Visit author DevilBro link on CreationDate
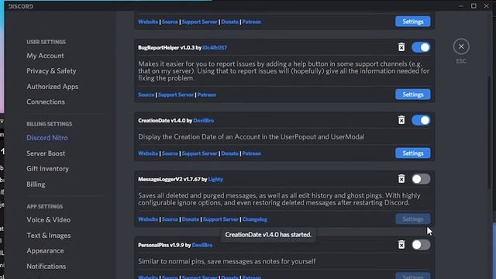 (x=203, y=121)
